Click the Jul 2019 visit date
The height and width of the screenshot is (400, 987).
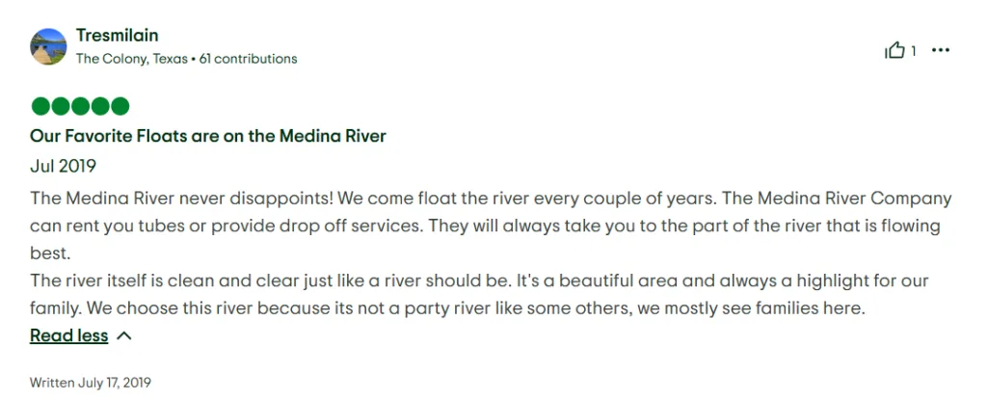pyautogui.click(x=63, y=167)
